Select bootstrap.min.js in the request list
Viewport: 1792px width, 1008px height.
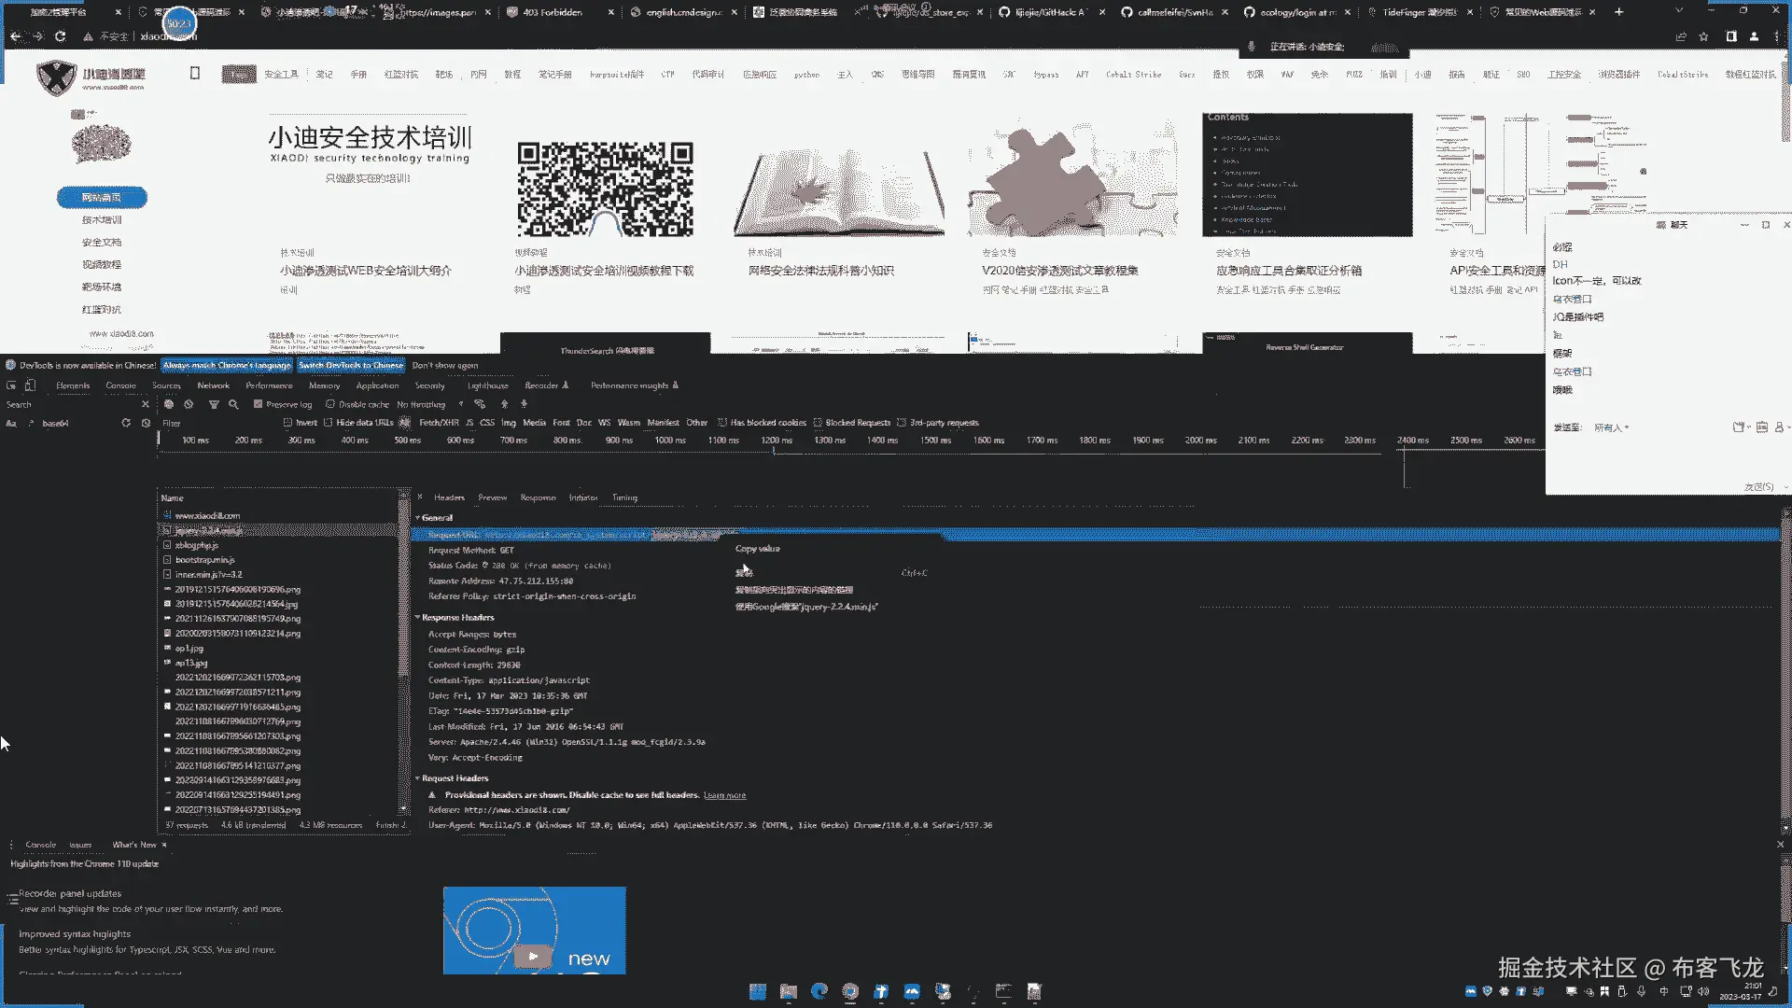[204, 560]
